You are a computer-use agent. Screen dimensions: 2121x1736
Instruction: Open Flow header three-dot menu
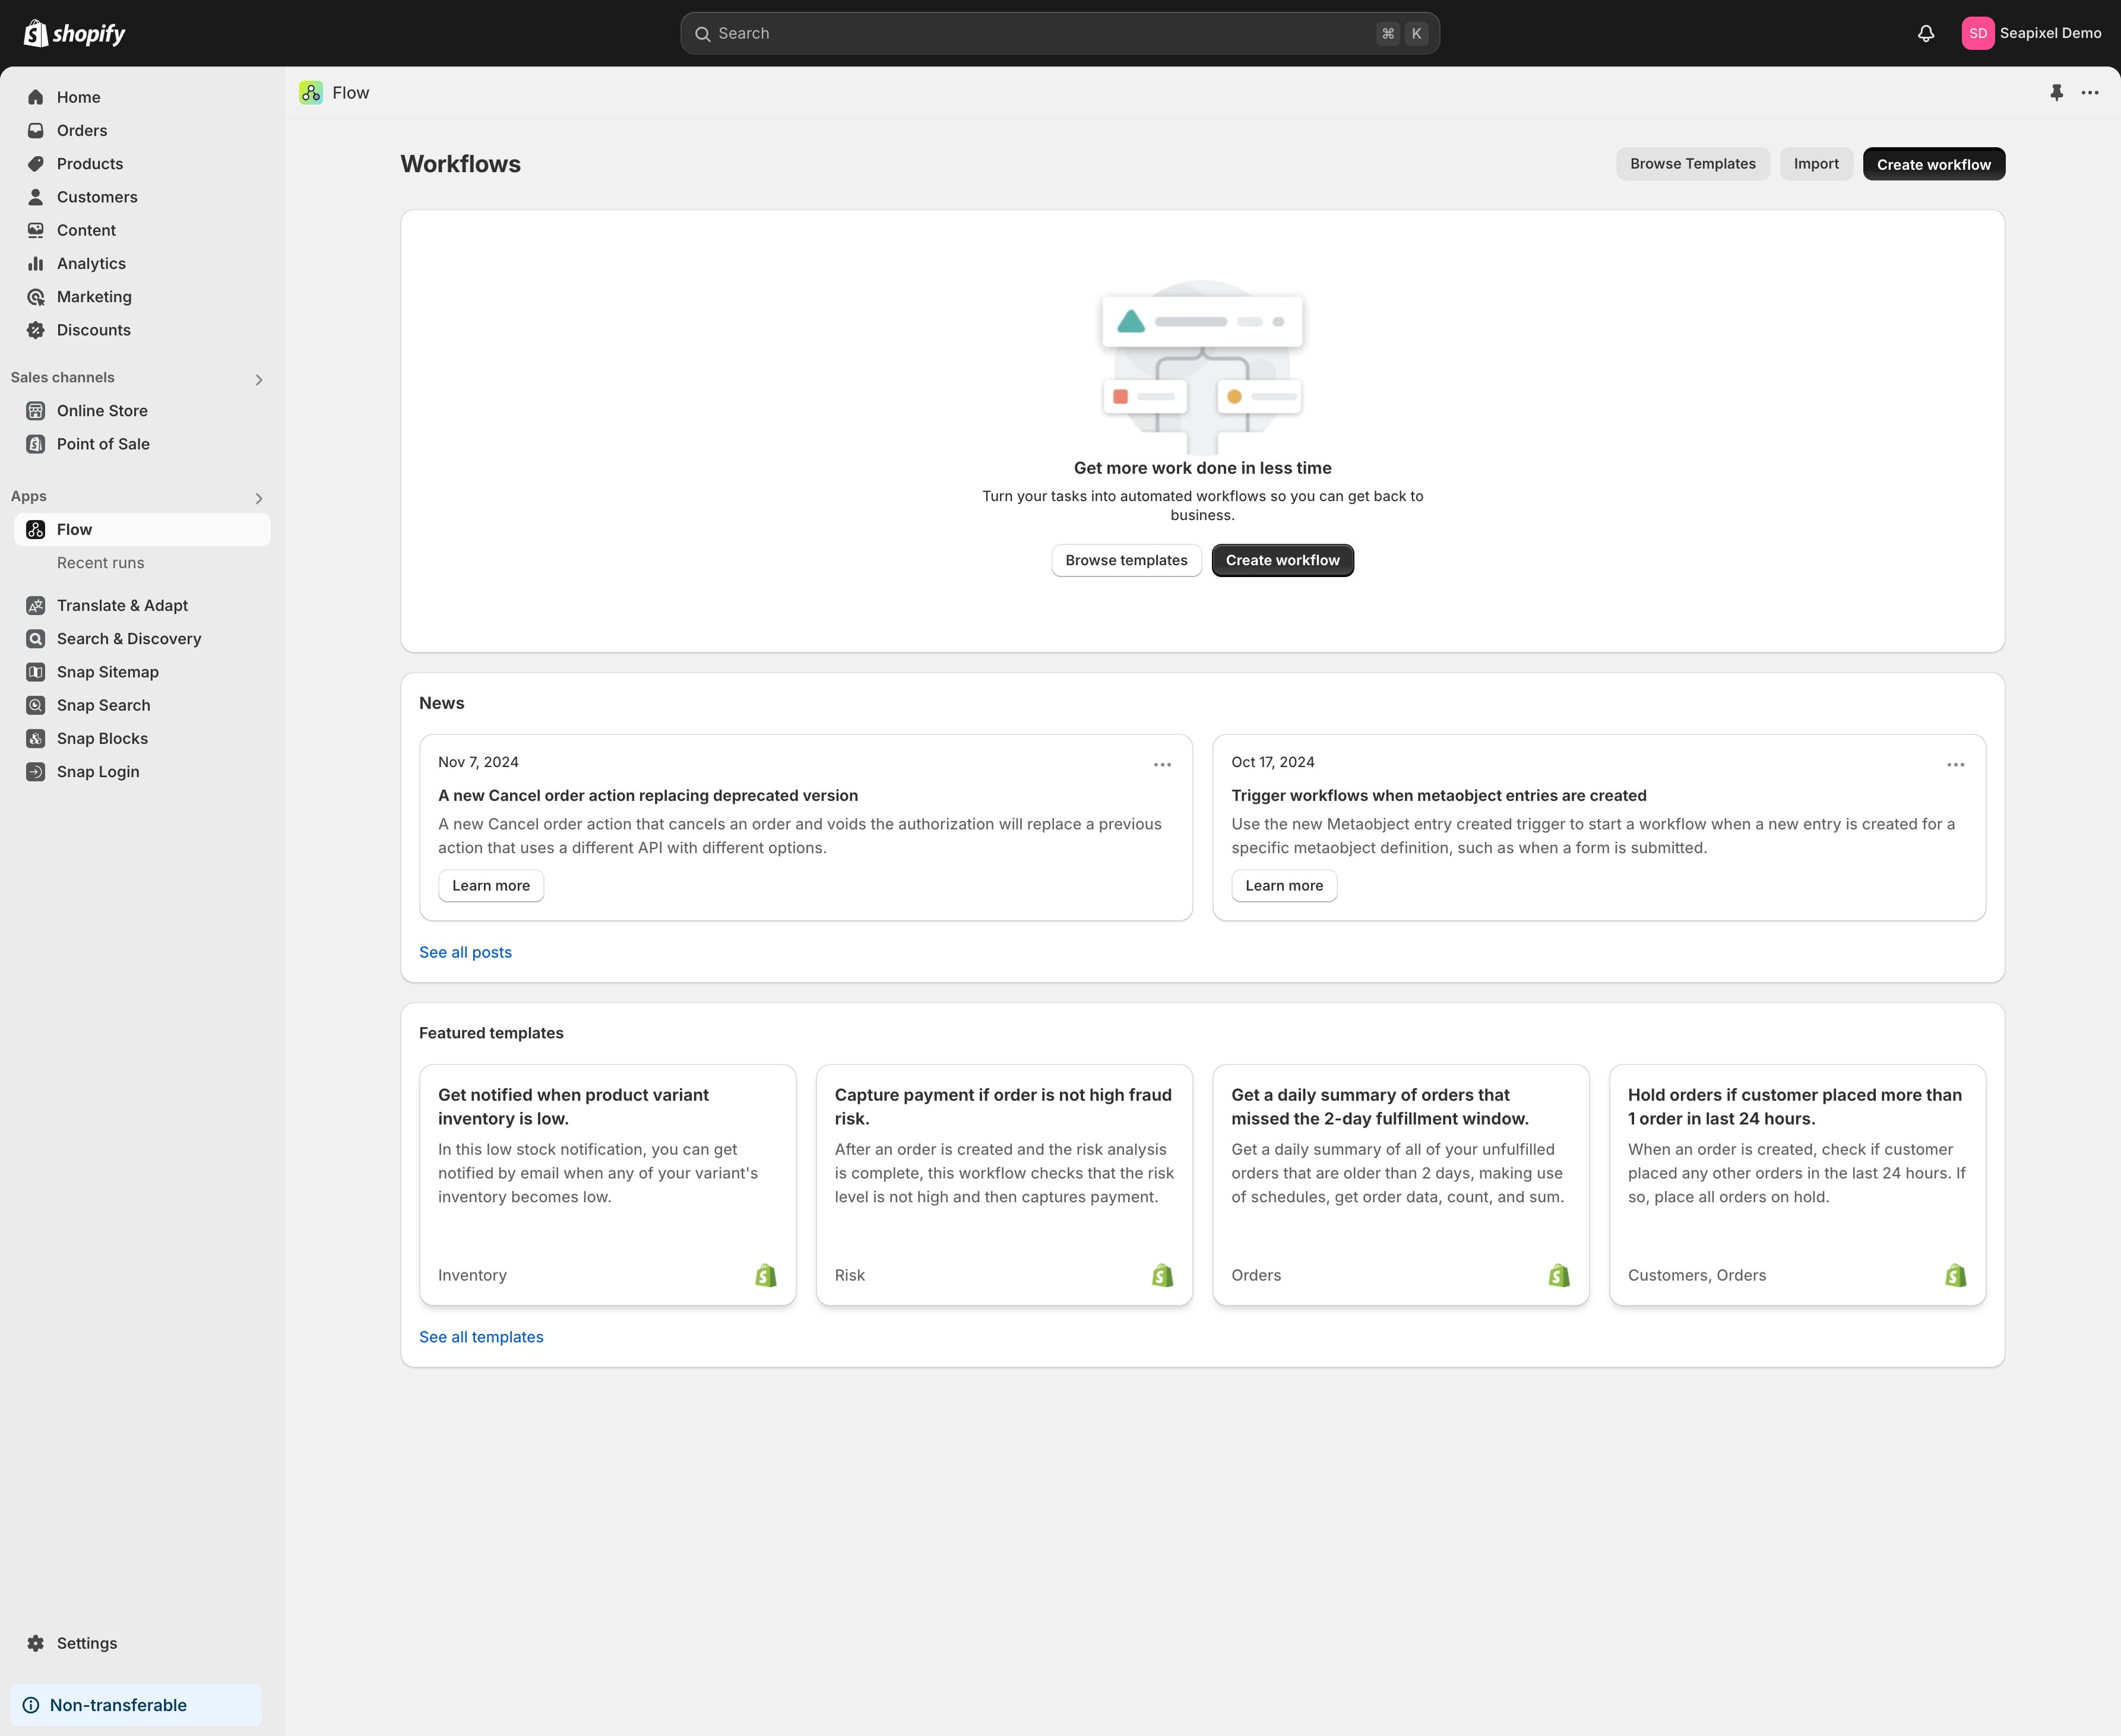2090,92
